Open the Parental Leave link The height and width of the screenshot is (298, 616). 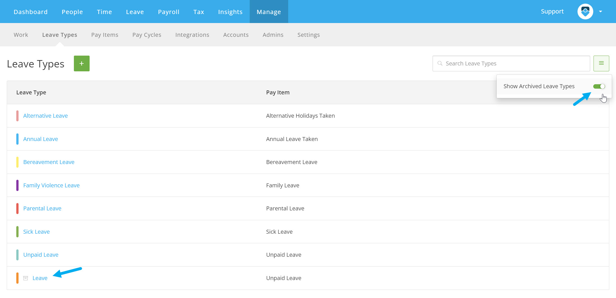[42, 208]
